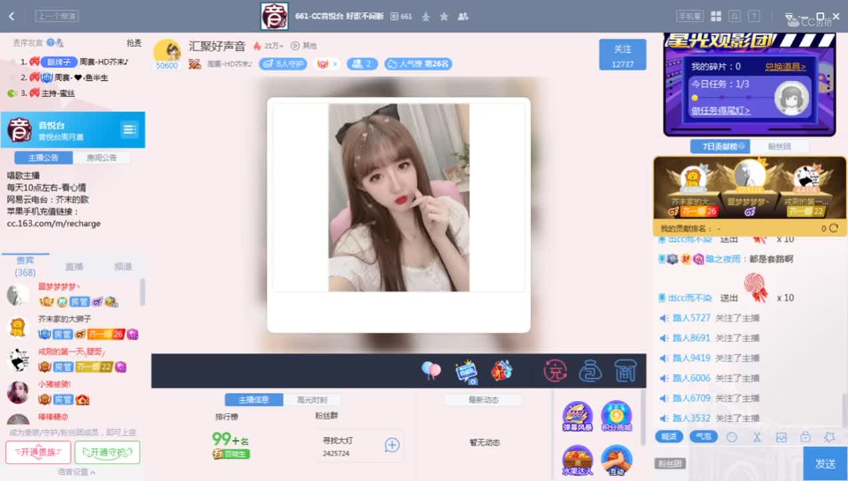
Task: Open the 水果达人 activity icon
Action: click(x=577, y=460)
